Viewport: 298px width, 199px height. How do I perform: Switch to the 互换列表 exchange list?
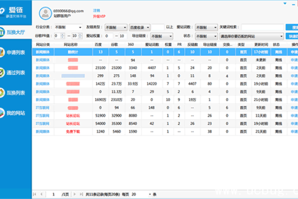pyautogui.click(x=16, y=93)
